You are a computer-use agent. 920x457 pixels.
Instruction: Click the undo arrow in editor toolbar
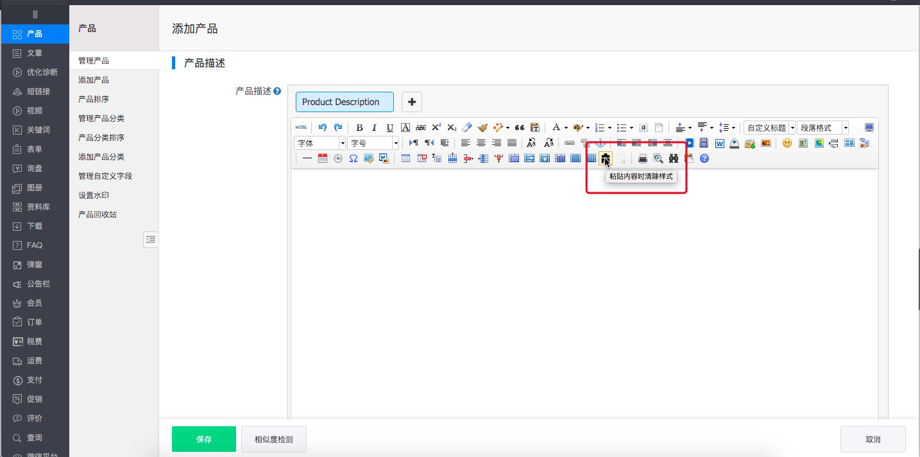click(323, 128)
